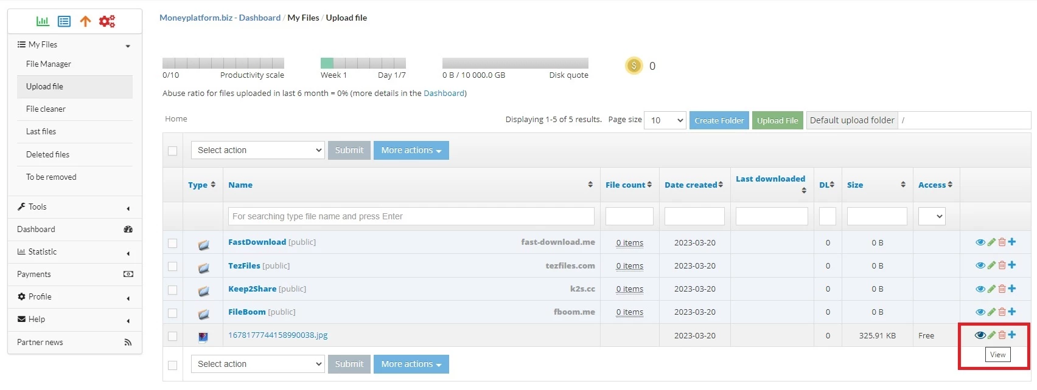
Task: Click the orange upload arrow icon
Action: click(x=85, y=21)
